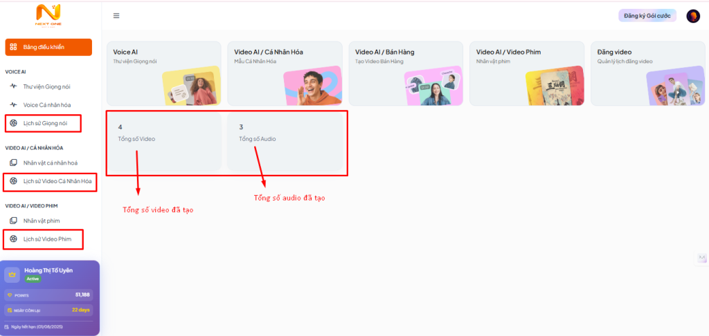Viewport: 709px width, 336px height.
Task: Open the Voice AI card
Action: point(163,73)
